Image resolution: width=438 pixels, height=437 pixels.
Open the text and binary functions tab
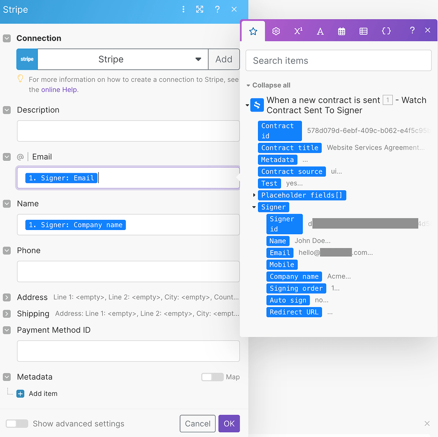coord(320,31)
